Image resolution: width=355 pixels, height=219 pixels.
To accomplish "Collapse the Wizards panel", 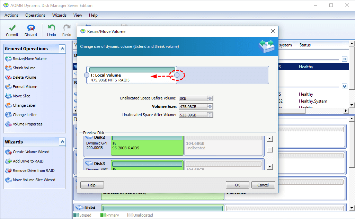I will click(62, 142).
